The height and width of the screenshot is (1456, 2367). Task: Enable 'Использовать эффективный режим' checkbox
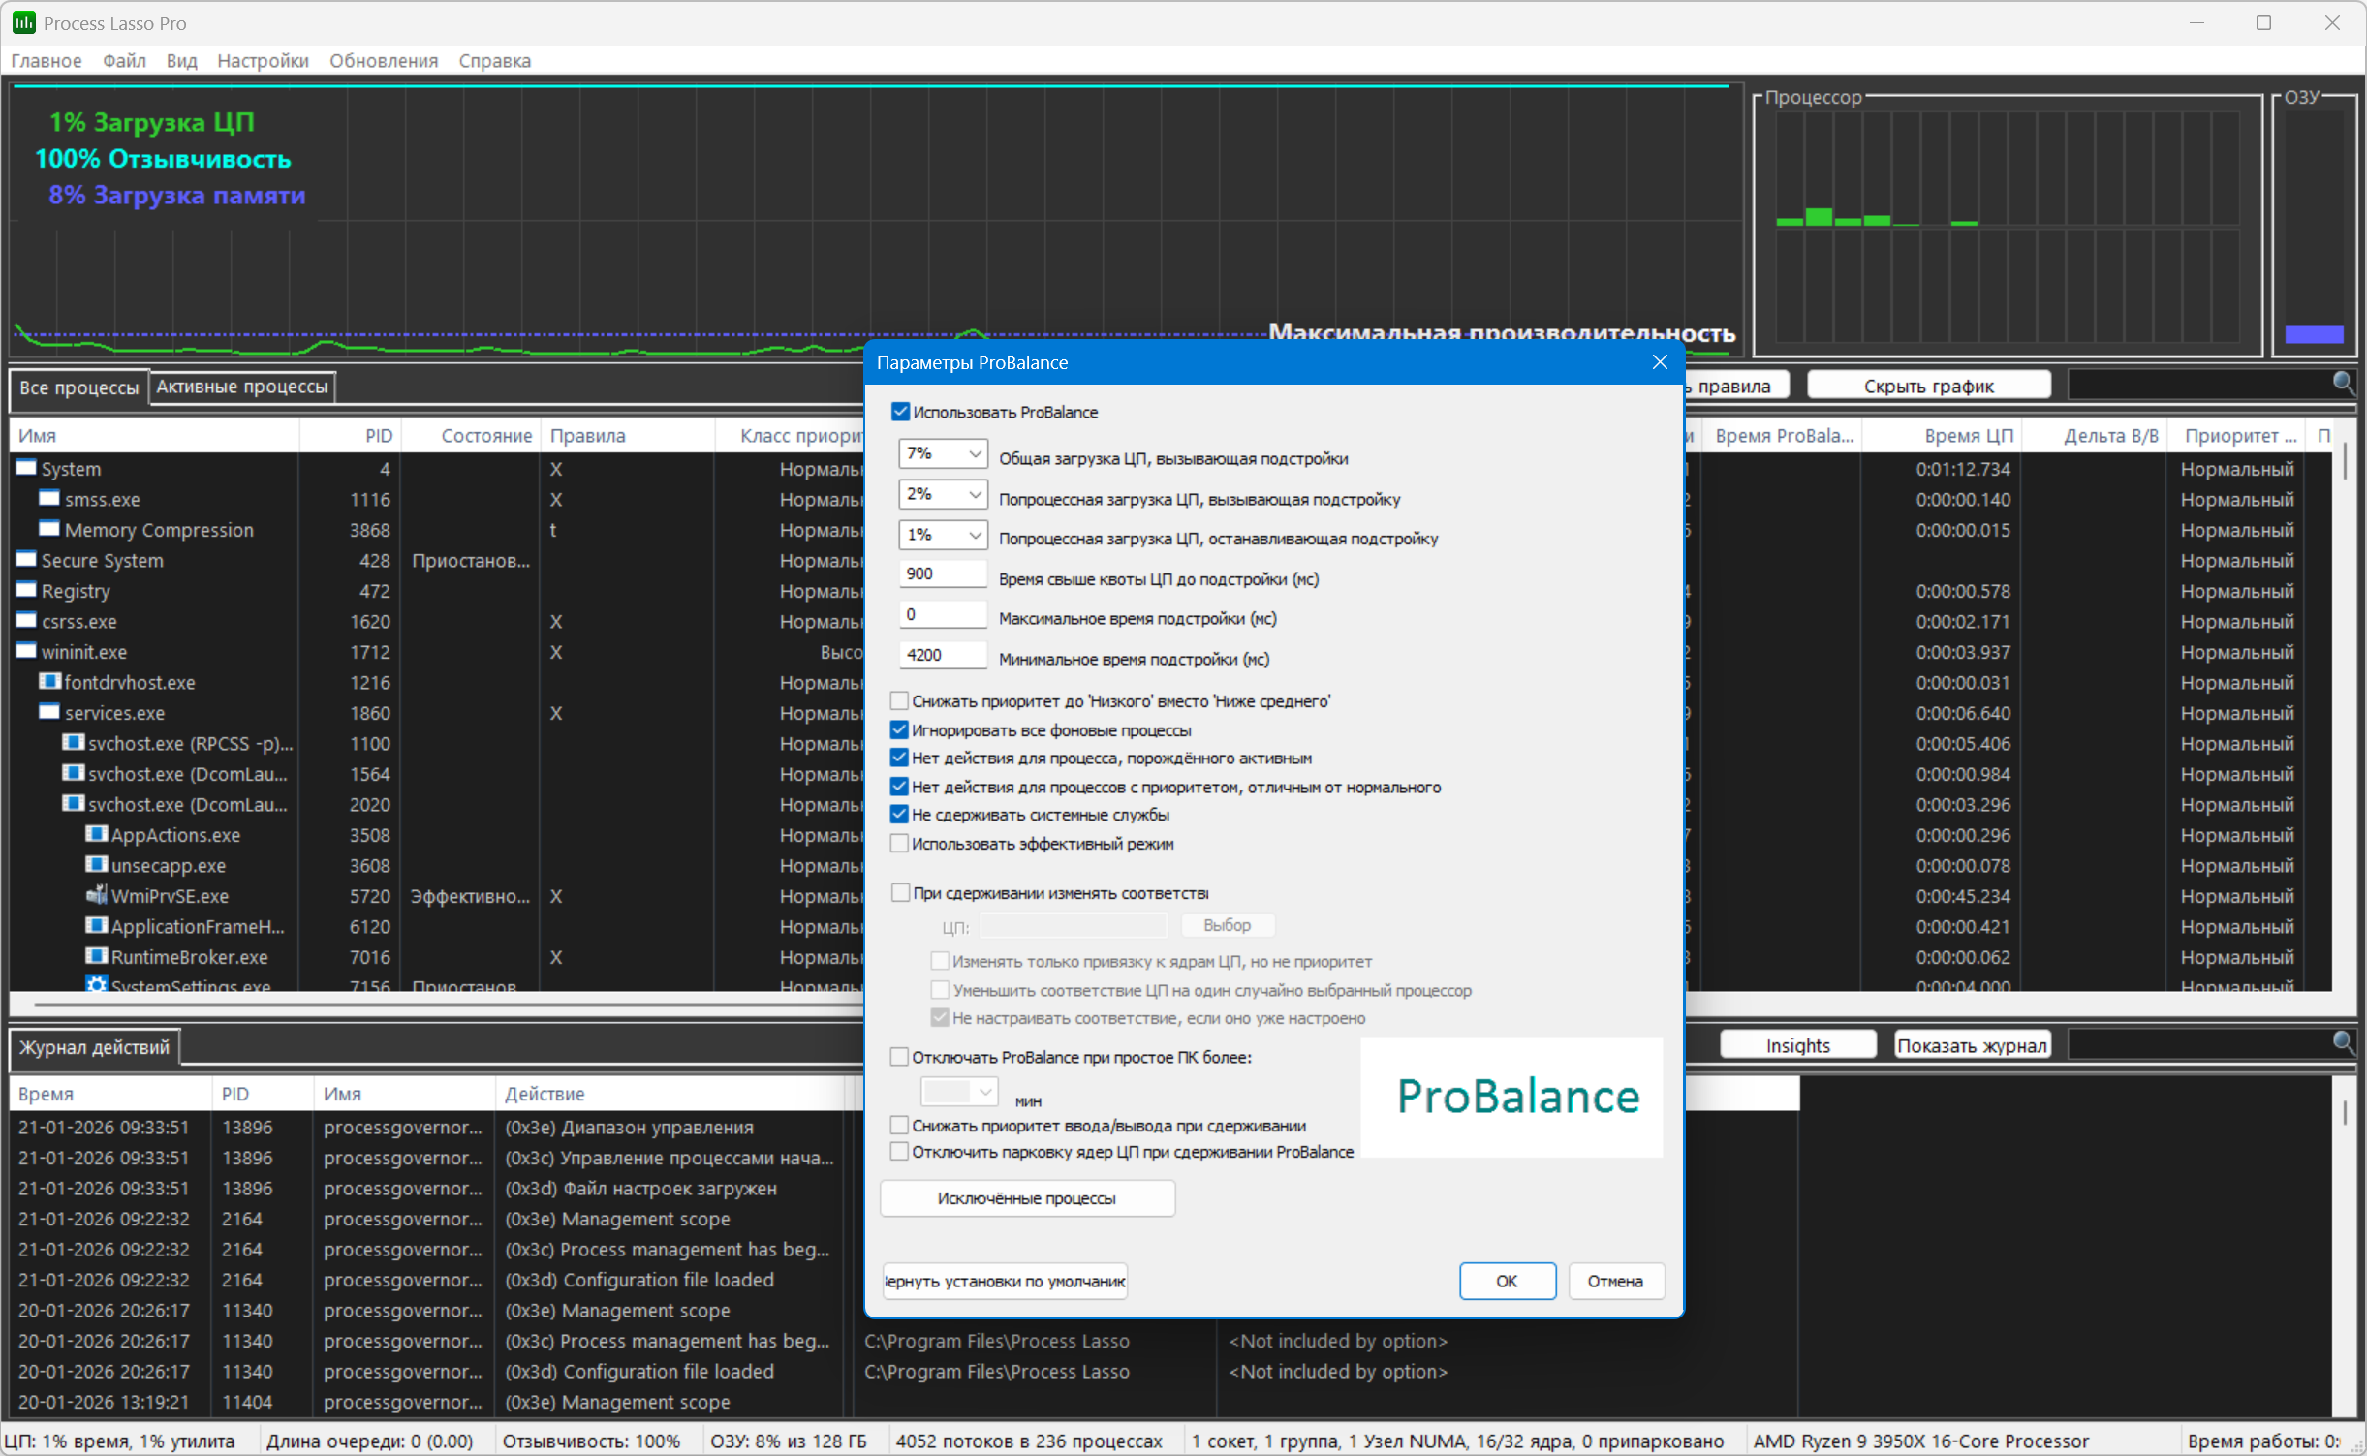pos(900,843)
